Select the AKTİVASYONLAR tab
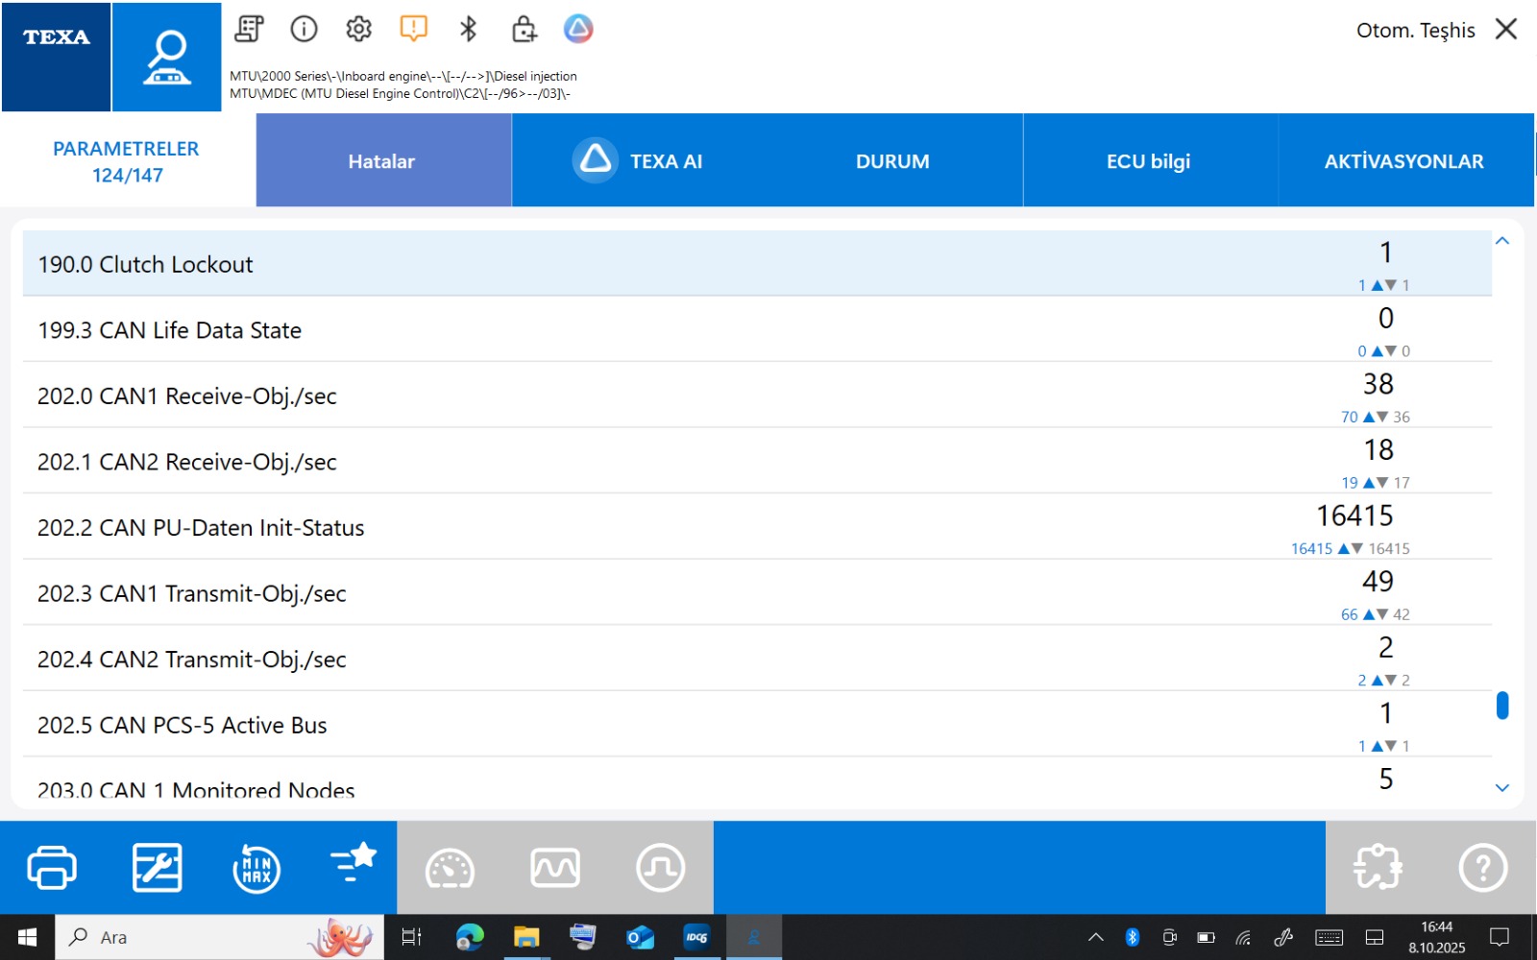This screenshot has height=960, width=1537. (x=1403, y=161)
